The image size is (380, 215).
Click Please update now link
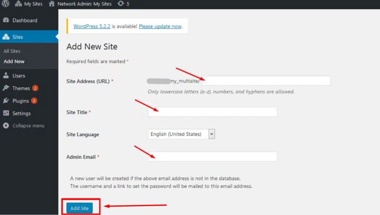pos(160,26)
